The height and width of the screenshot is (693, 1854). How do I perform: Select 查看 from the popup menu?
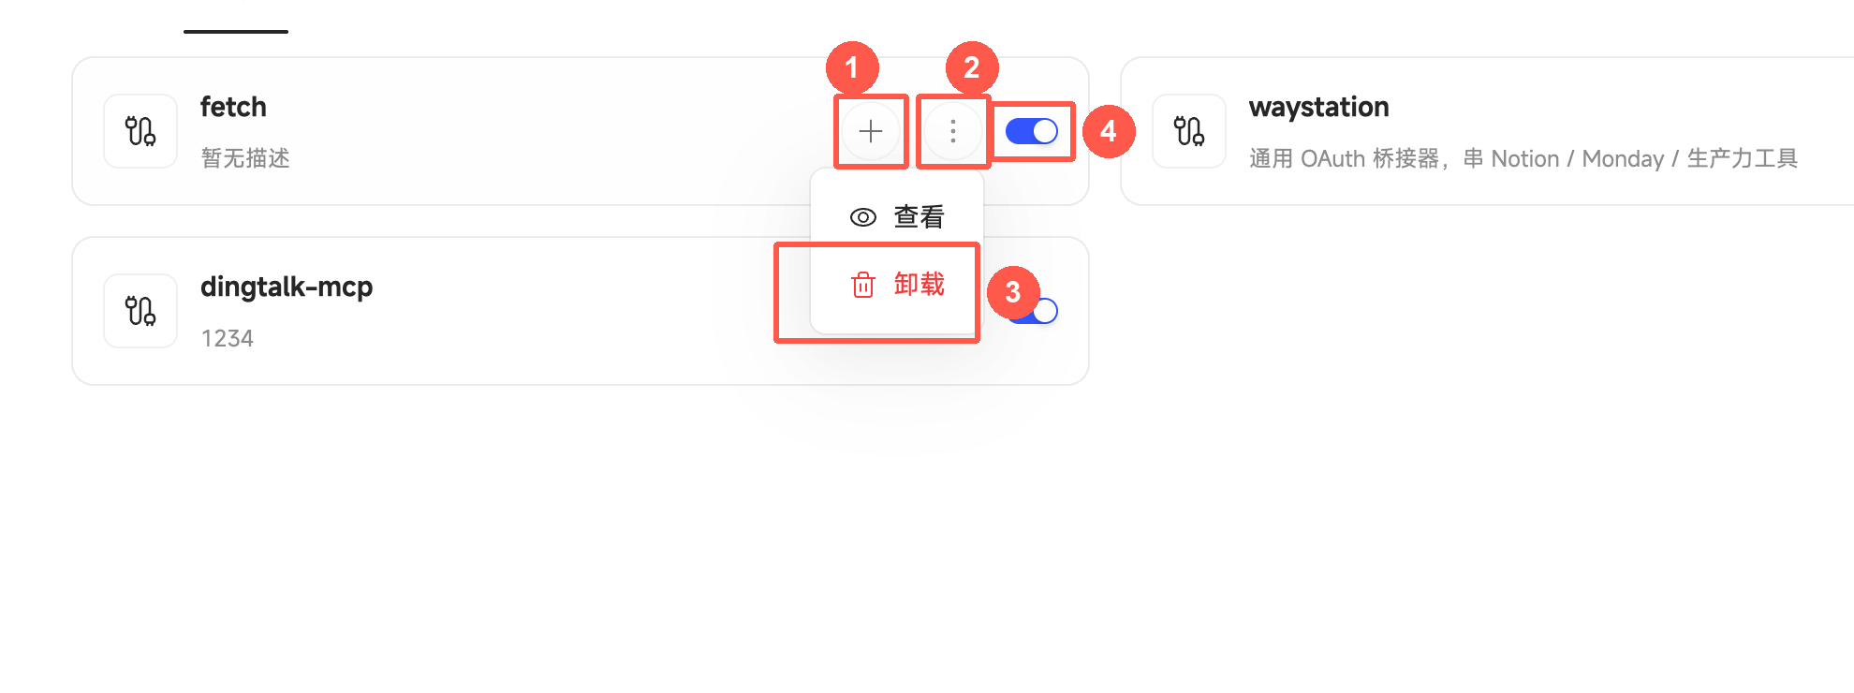897,217
